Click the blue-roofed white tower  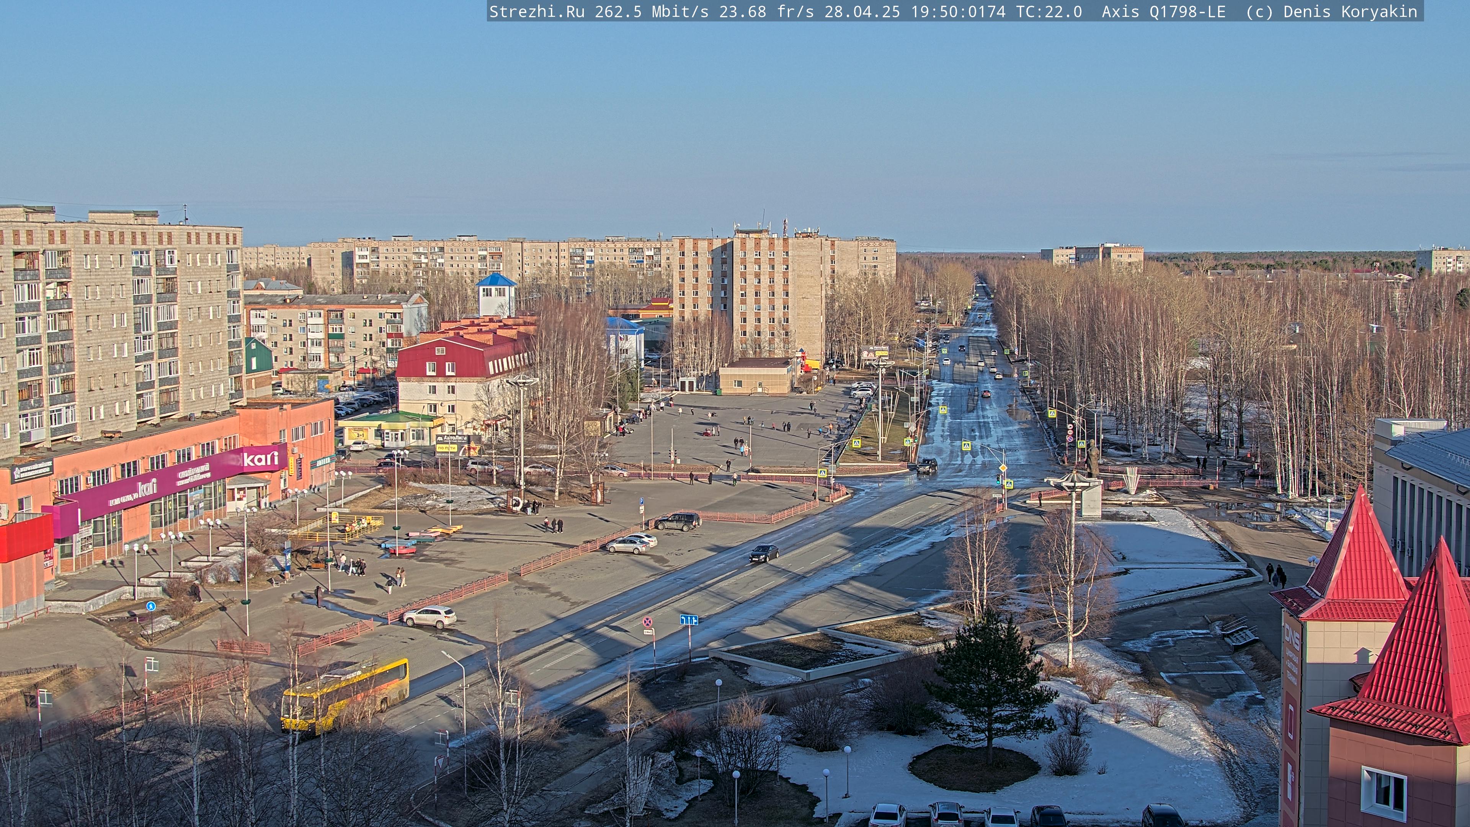tap(497, 295)
